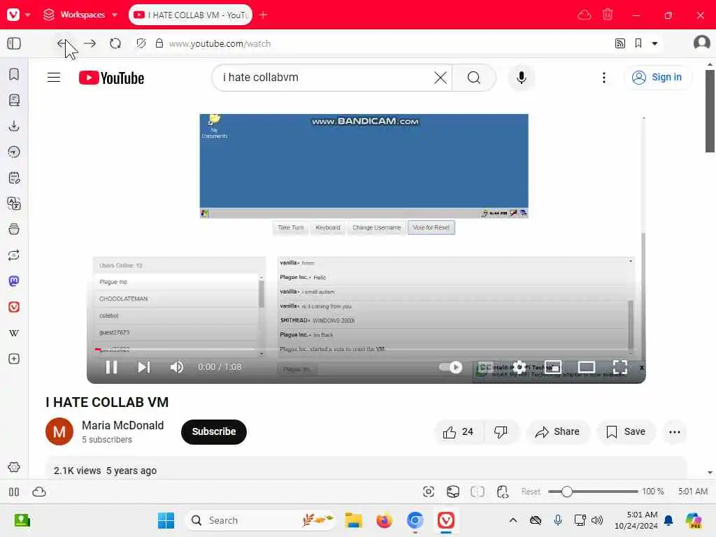
Task: Go forward to next page
Action: pyautogui.click(x=90, y=43)
